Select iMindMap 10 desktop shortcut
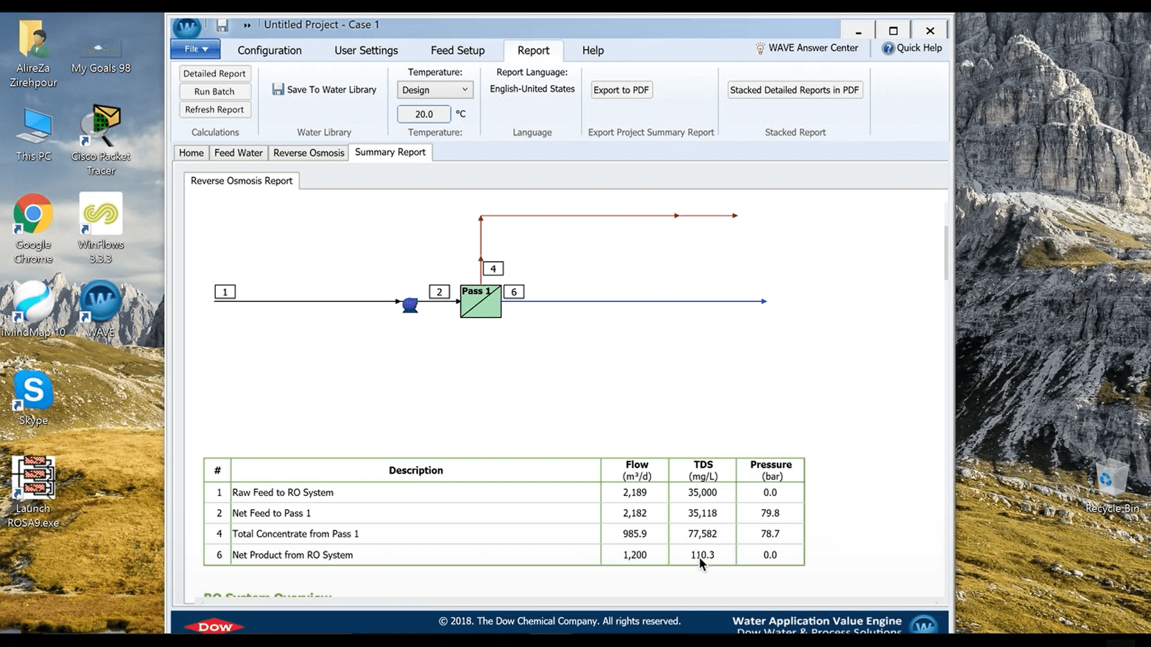The width and height of the screenshot is (1151, 647). [x=34, y=310]
